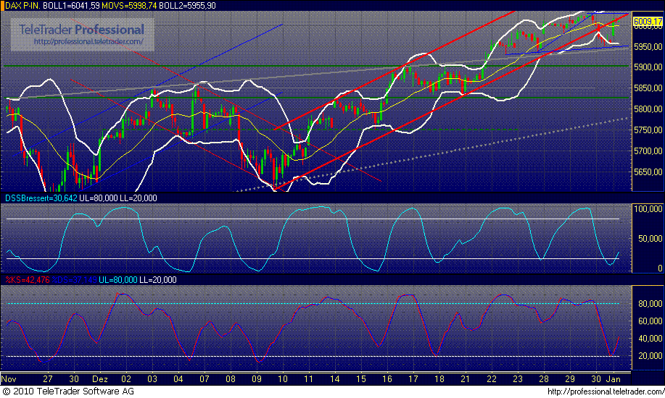The height and width of the screenshot is (398, 665).
Task: Open the bottom-right professional.teletrader.com link
Action: (x=605, y=391)
